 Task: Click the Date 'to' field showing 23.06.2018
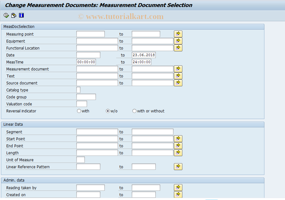click(143, 55)
